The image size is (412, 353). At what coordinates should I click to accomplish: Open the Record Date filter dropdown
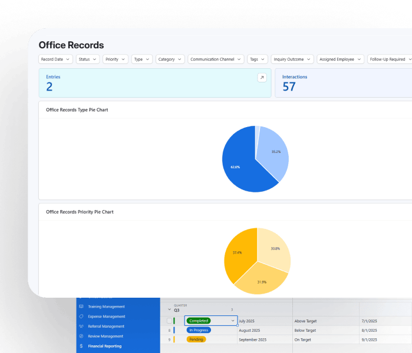pos(55,59)
